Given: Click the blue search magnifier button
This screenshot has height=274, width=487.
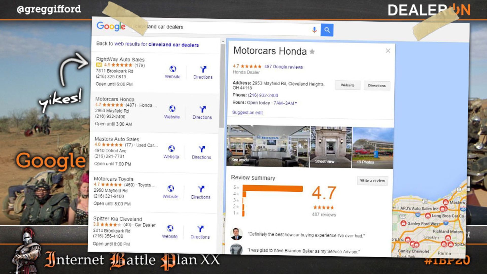Looking at the screenshot, I should click(327, 30).
